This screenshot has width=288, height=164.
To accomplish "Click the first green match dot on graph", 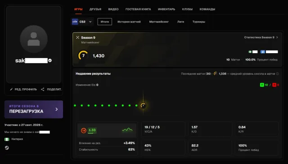I will 75,105.
